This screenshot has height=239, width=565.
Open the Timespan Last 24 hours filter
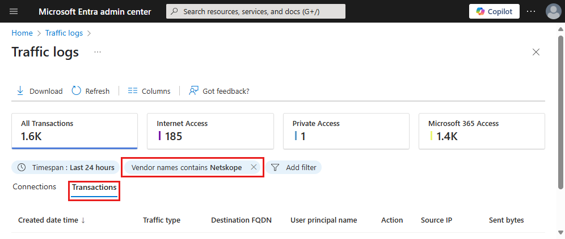(65, 167)
